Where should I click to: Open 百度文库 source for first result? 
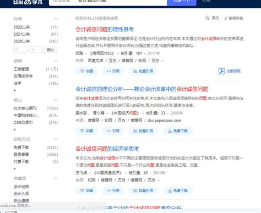[95, 61]
